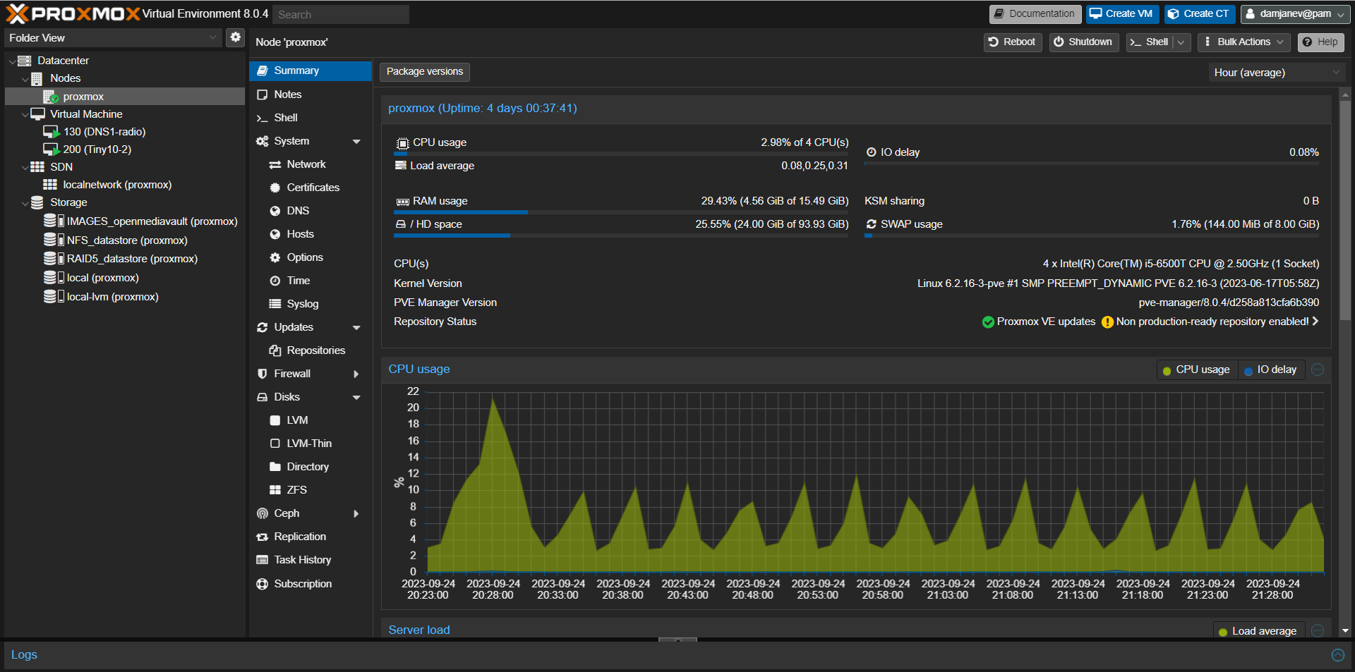Collapse the Nodes folder arrow
This screenshot has height=672, width=1355.
[x=25, y=79]
